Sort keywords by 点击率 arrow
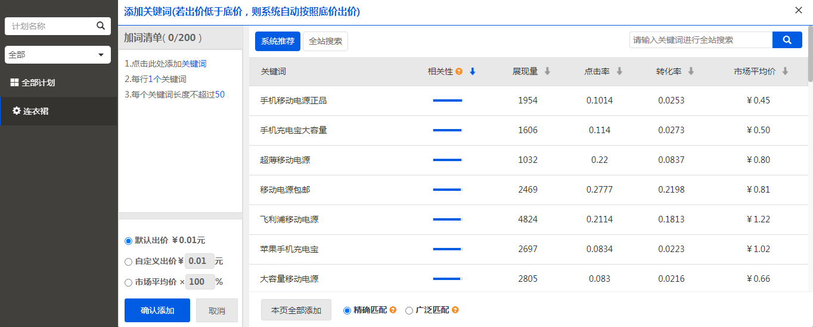 (x=619, y=71)
